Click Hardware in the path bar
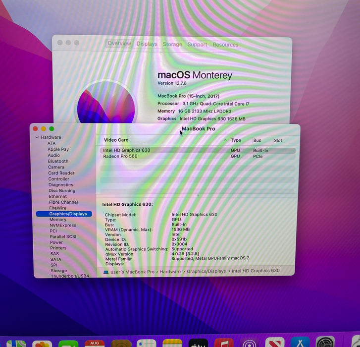The width and height of the screenshot is (360, 347). [170, 272]
